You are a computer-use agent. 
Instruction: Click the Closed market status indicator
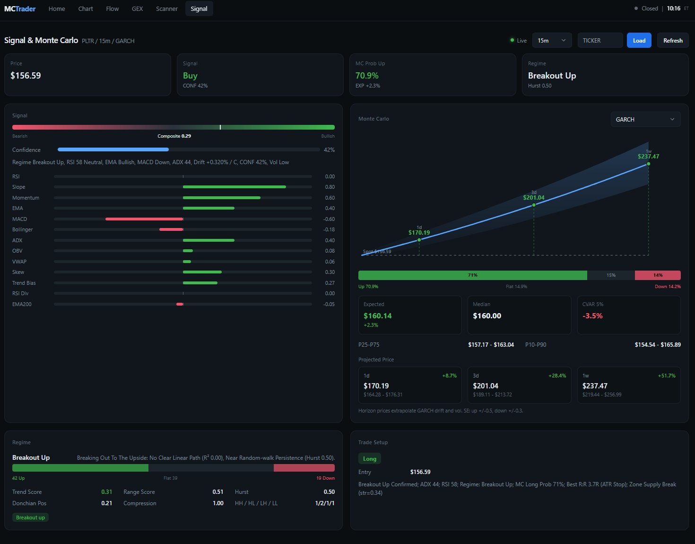pos(646,9)
